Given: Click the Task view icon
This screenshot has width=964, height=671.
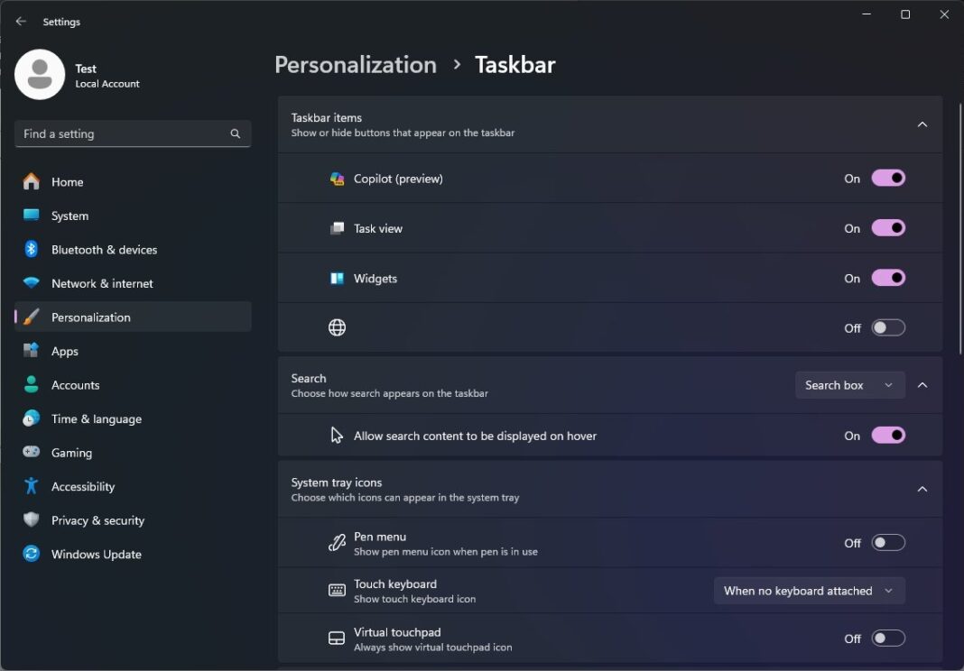Looking at the screenshot, I should (x=338, y=228).
